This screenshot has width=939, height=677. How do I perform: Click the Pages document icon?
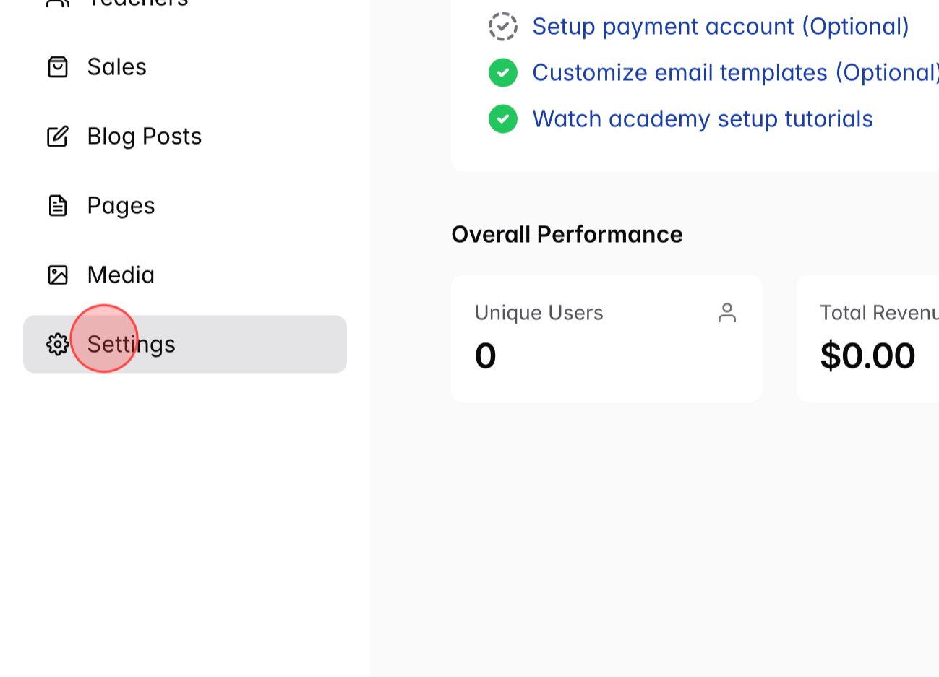tap(59, 205)
